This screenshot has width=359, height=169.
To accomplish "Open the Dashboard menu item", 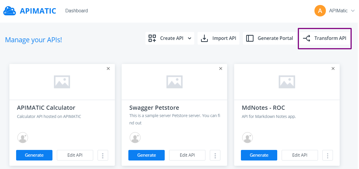I will (76, 11).
